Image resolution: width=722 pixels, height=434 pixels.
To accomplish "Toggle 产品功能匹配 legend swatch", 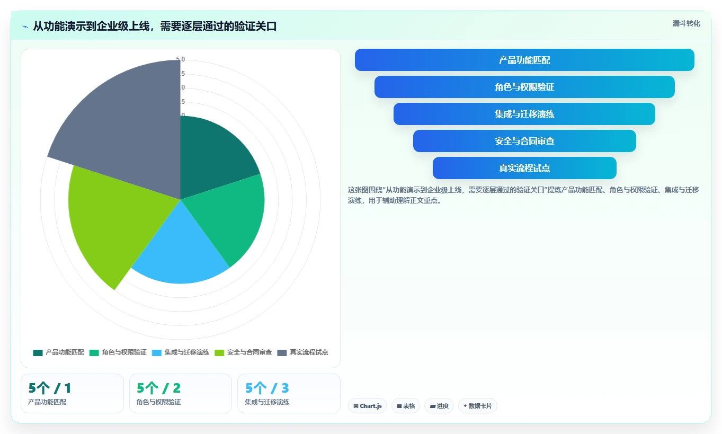I will 38,352.
